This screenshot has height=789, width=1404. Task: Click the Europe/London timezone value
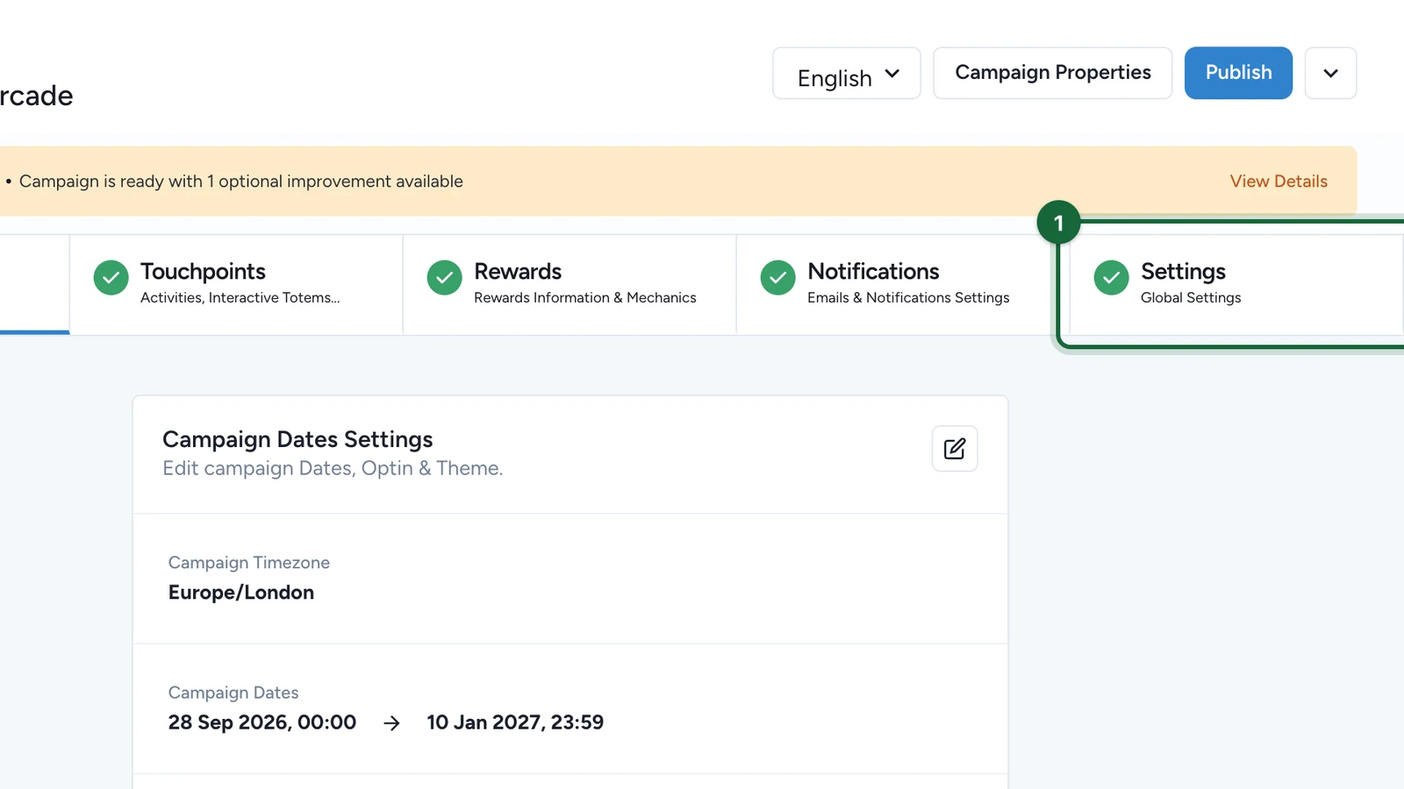point(241,593)
